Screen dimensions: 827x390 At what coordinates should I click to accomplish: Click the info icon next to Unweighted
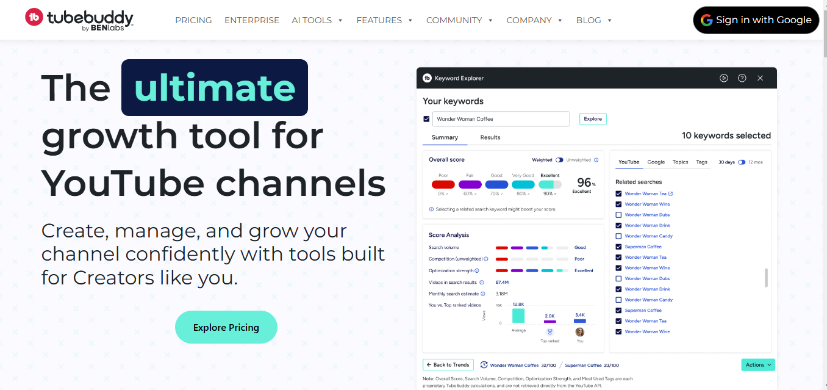coord(596,160)
